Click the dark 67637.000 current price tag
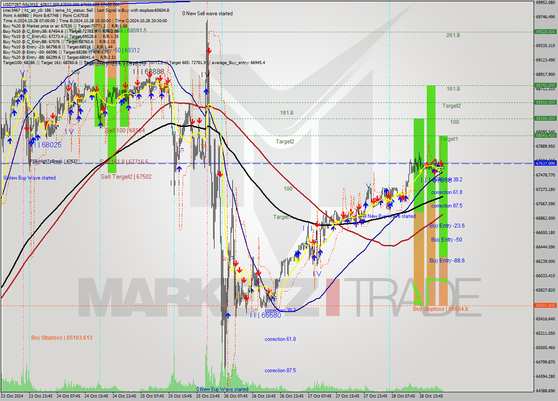 pyautogui.click(x=545, y=163)
